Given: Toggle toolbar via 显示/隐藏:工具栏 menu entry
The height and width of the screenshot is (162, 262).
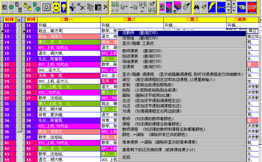Looking at the screenshot, I should (x=133, y=43).
